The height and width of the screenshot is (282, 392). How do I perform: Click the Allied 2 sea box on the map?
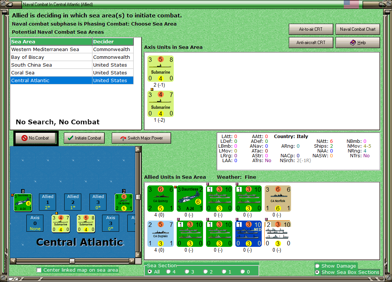tap(73, 202)
